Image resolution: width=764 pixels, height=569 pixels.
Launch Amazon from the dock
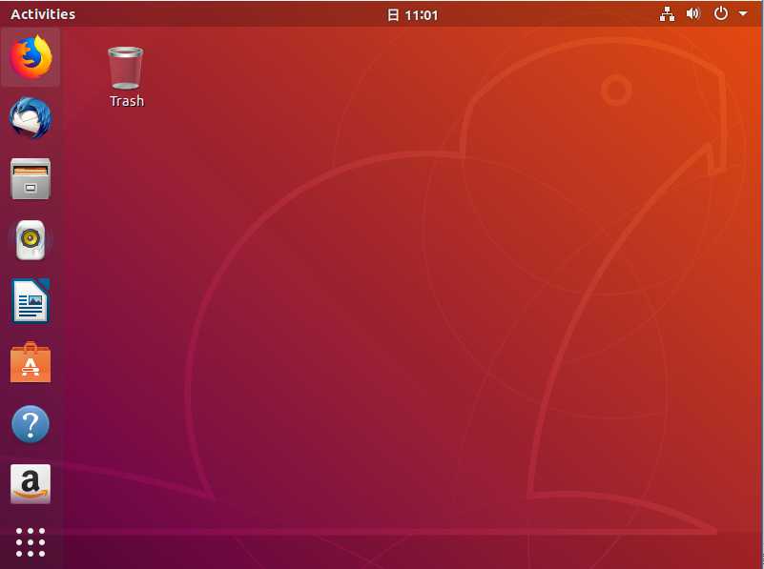point(31,484)
